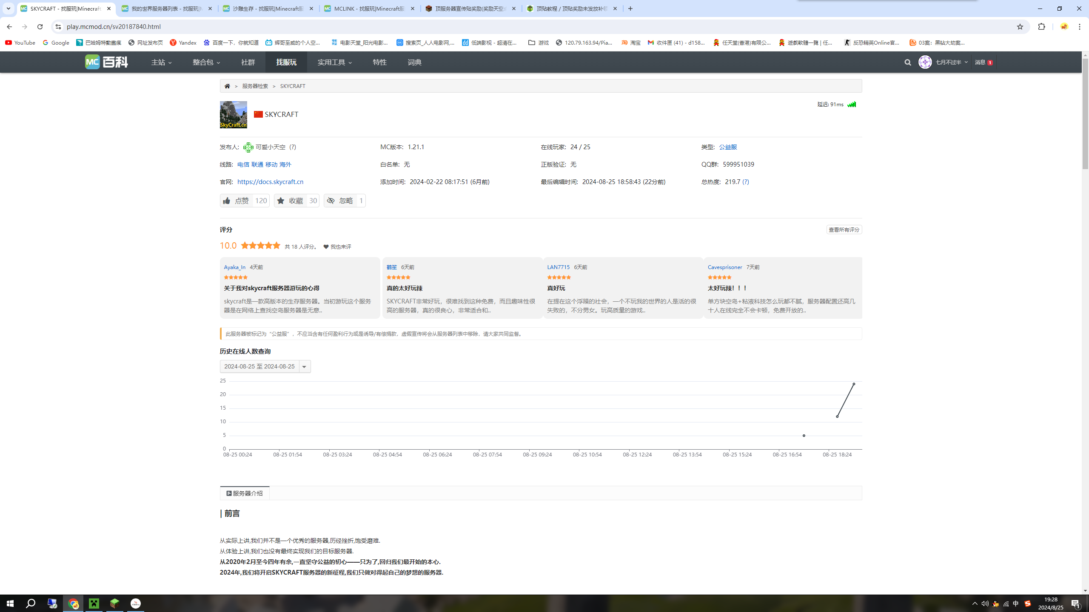Click the 海外 line tag link
1089x612 pixels.
[x=285, y=164]
